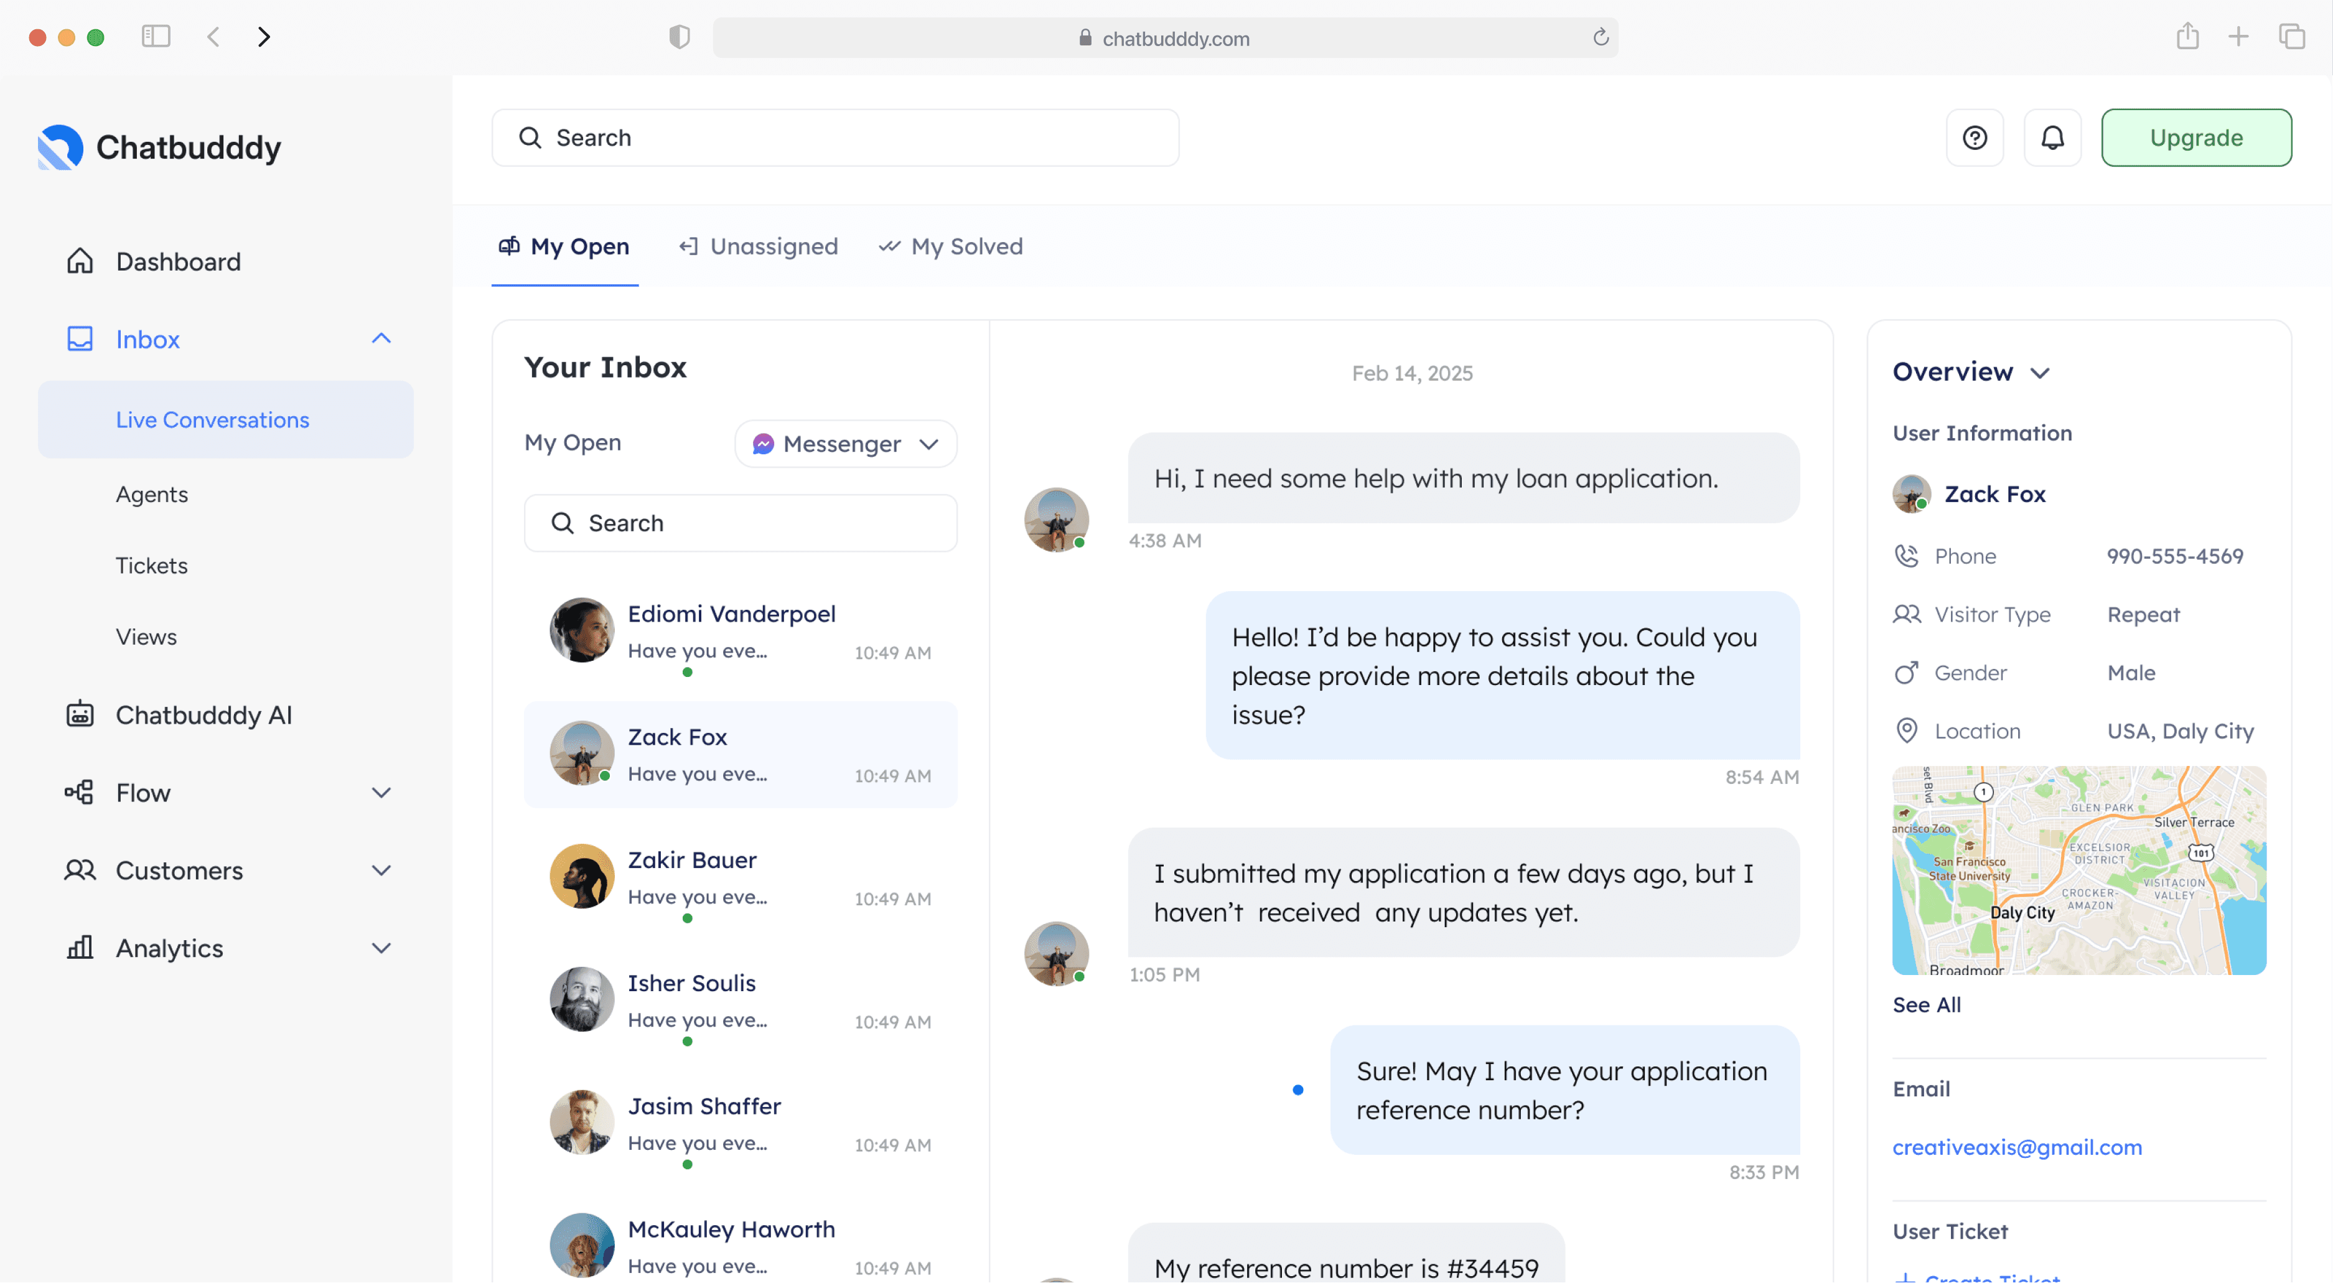
Task: Select the Dashboard home icon
Action: [81, 261]
